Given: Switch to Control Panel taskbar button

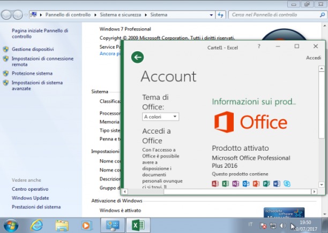Looking at the screenshot, I should (x=113, y=226).
